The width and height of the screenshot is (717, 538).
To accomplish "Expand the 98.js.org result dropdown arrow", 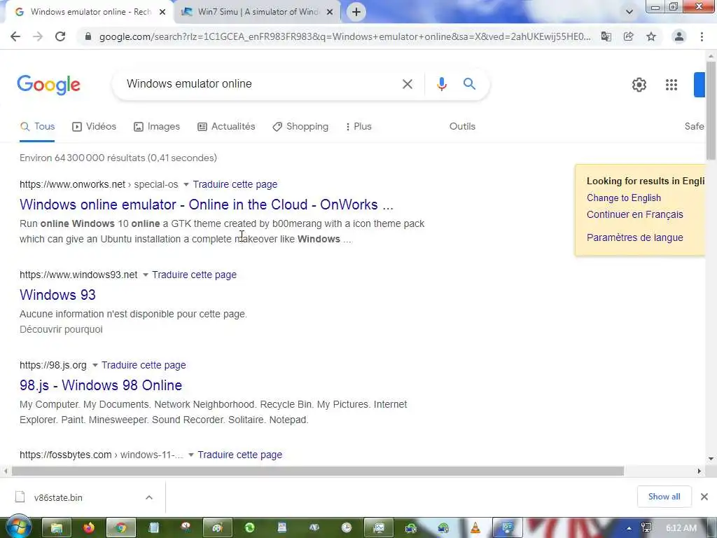I will pos(95,365).
